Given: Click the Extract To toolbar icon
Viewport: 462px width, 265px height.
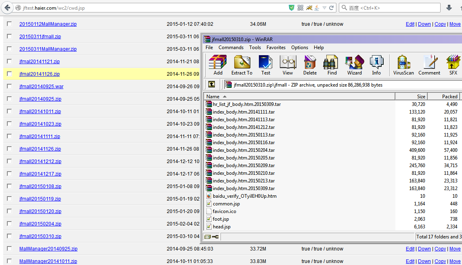Looking at the screenshot, I should tap(242, 65).
